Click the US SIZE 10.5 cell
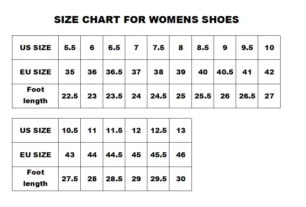Image resolution: width=306 pixels, height=207 pixels. point(70,130)
